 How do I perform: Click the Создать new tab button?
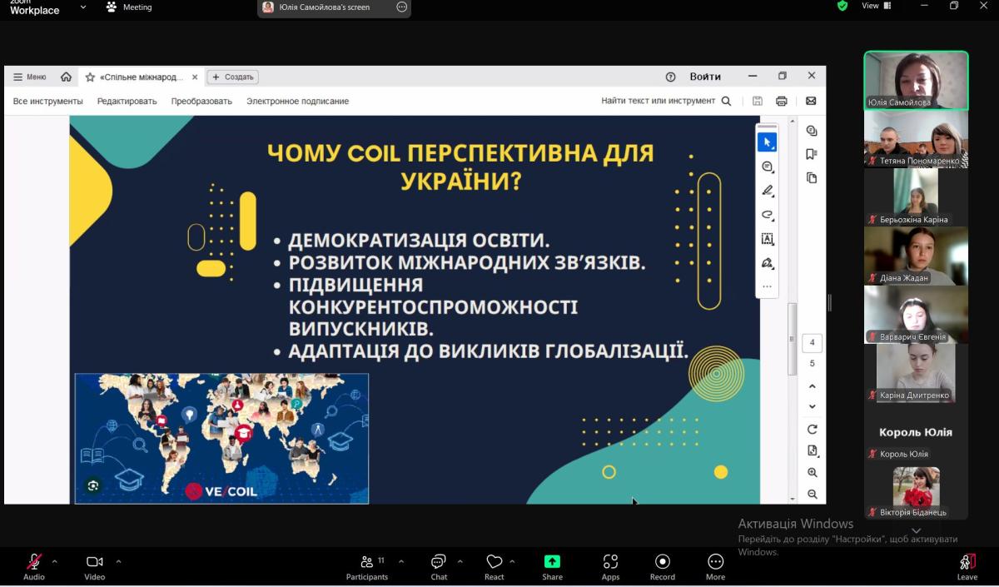click(232, 77)
